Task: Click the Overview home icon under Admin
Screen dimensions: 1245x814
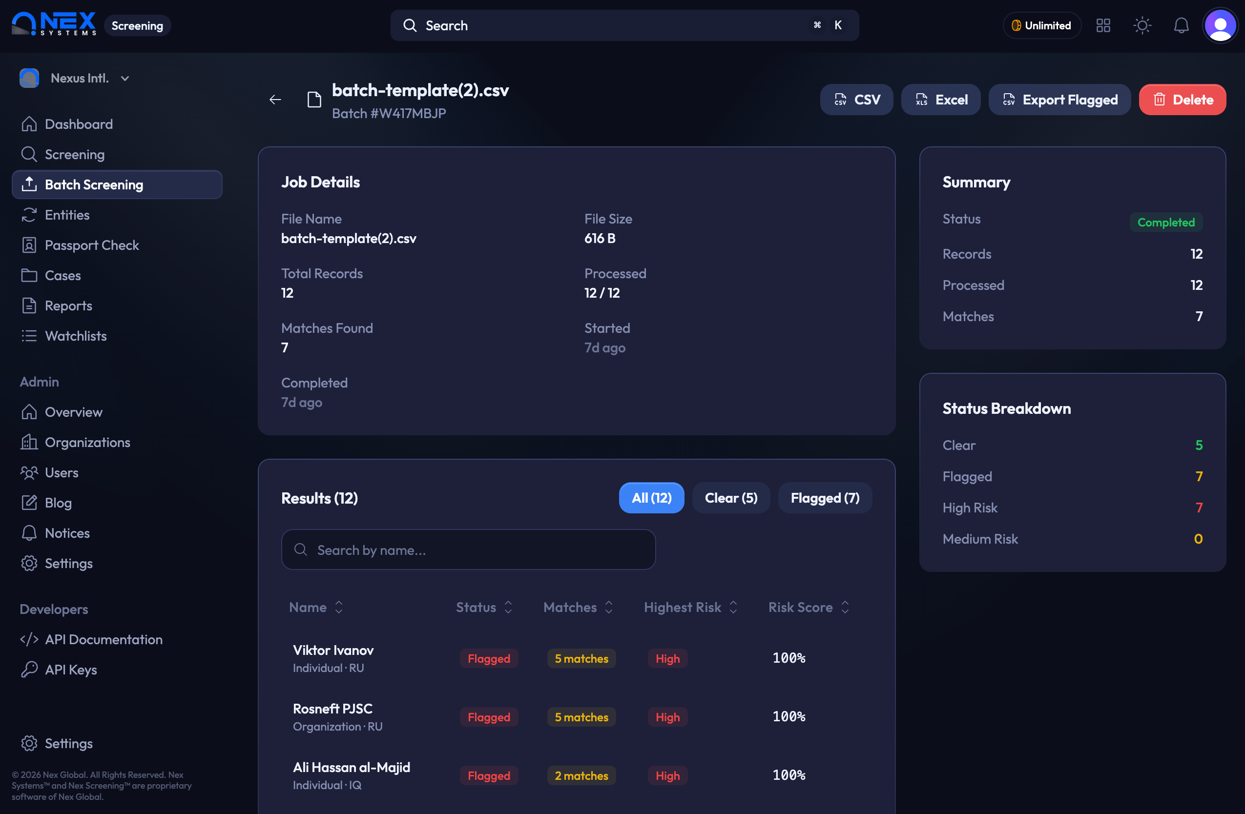Action: 29,412
